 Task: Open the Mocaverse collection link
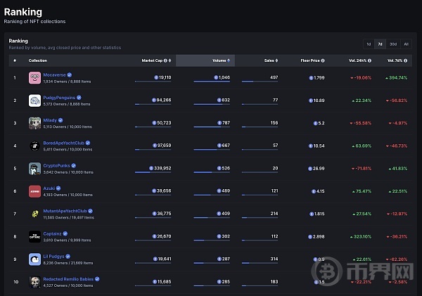point(54,75)
